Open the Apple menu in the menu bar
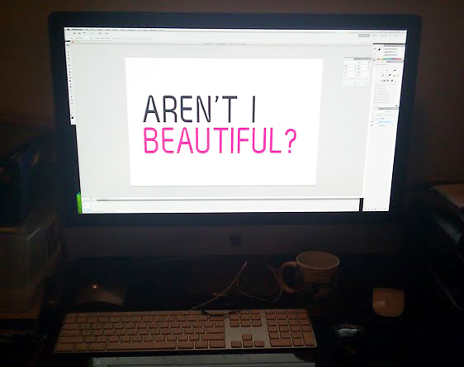464x367 pixels. click(x=68, y=30)
